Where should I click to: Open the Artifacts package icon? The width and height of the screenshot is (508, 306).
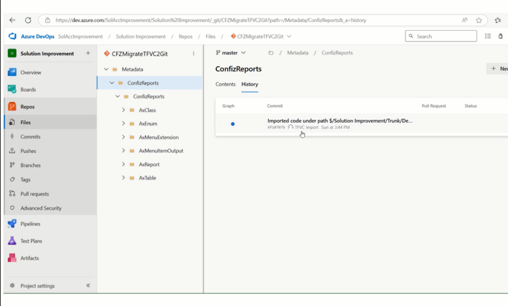pyautogui.click(x=12, y=258)
